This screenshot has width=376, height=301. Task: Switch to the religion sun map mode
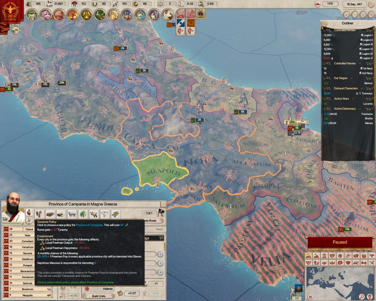pos(340,256)
